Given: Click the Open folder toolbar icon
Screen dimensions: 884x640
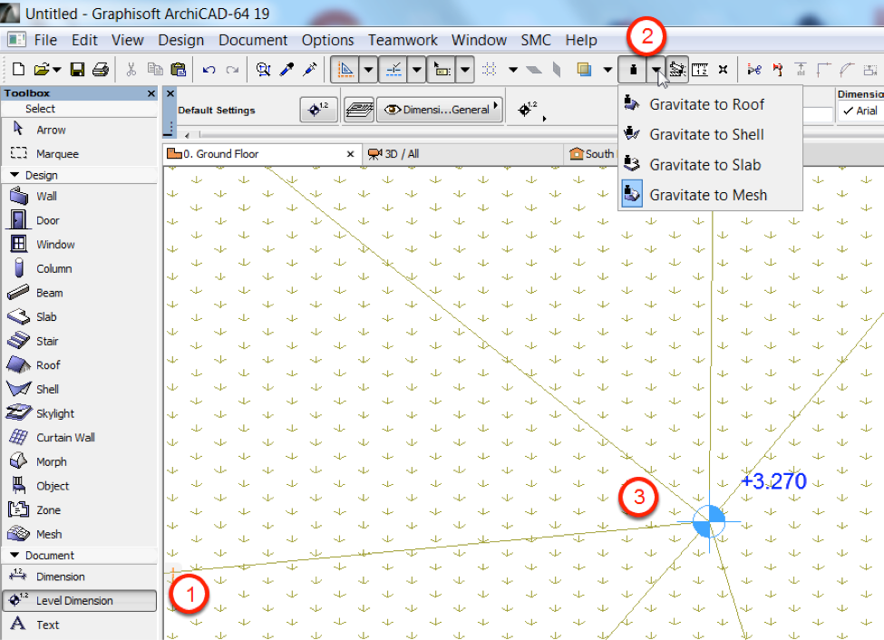Looking at the screenshot, I should pos(42,70).
